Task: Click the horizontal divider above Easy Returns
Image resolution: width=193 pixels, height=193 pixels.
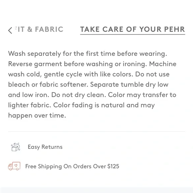Action: click(96, 131)
